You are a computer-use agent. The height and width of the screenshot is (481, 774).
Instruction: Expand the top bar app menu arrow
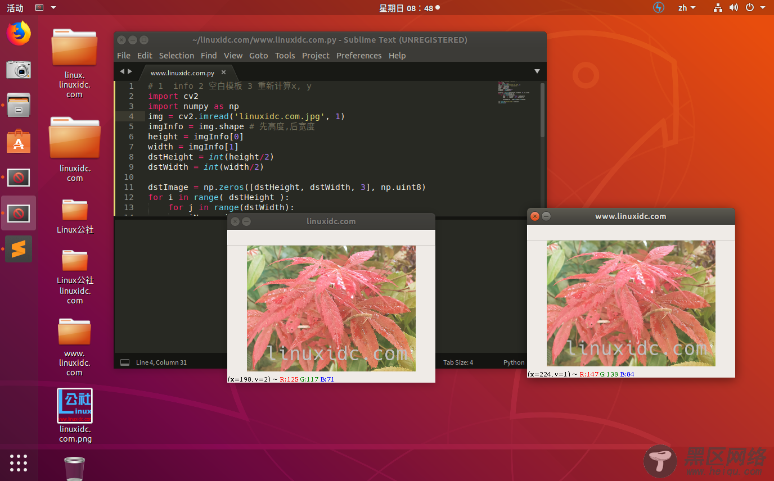(x=53, y=8)
